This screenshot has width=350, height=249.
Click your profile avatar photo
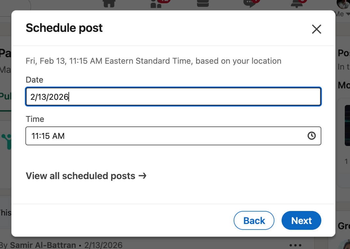[x=343, y=4]
